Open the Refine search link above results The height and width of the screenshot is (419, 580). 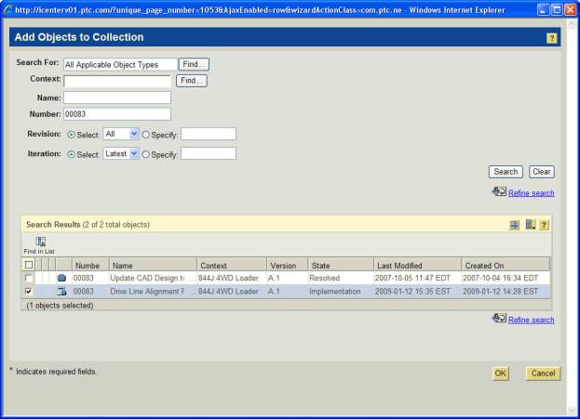point(532,193)
